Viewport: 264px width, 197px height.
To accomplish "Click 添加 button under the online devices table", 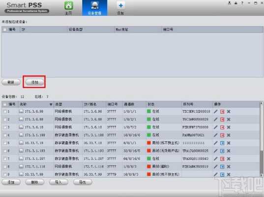I will (35, 82).
